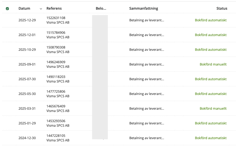Select the 2024-12-30 transaction row date
The height and width of the screenshot is (147, 236).
coord(27,138)
